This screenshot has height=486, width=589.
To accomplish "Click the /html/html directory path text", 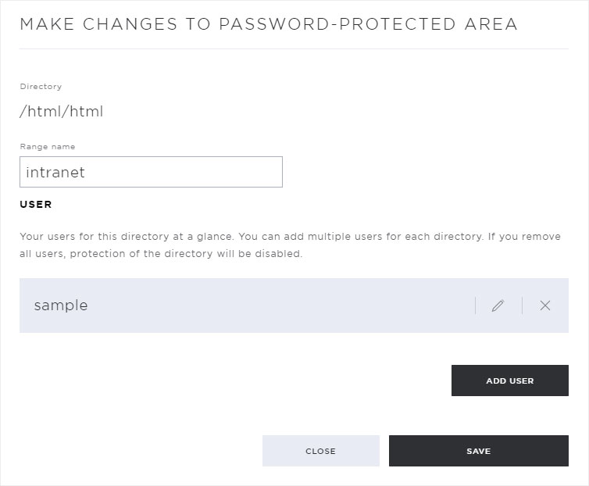I will 61,111.
